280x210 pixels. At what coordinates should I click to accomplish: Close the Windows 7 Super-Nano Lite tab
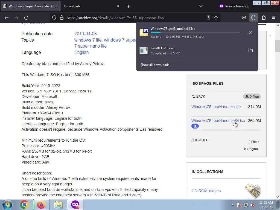point(57,6)
